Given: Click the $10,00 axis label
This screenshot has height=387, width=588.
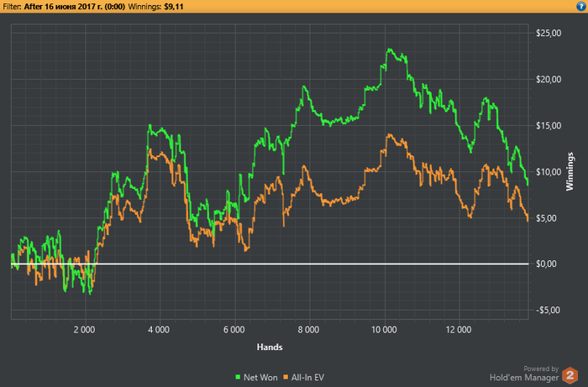Looking at the screenshot, I should click(x=549, y=172).
